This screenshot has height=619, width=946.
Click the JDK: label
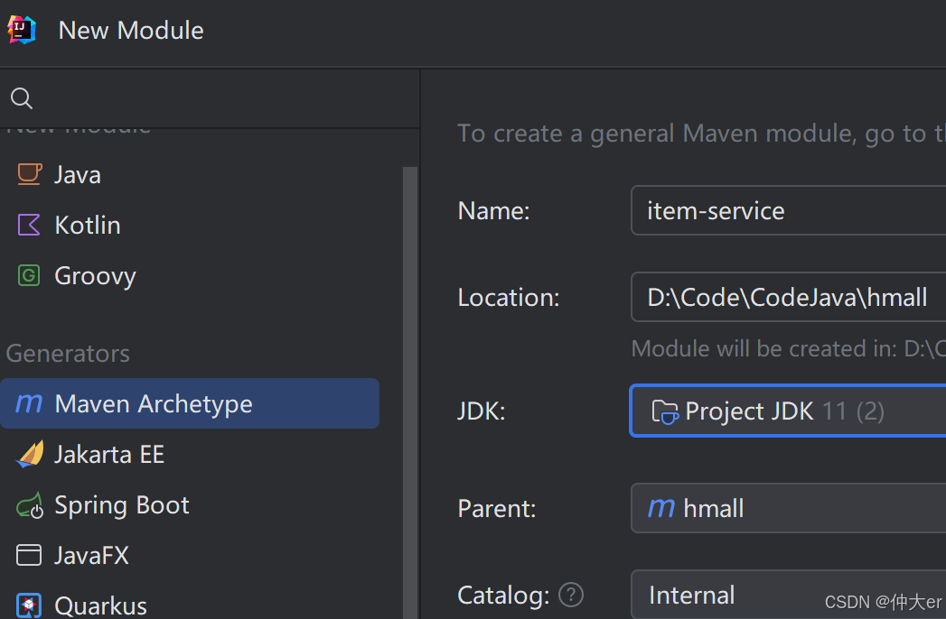click(x=481, y=411)
